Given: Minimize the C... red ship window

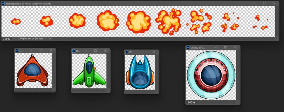Looking at the screenshot, I should 31,50.
